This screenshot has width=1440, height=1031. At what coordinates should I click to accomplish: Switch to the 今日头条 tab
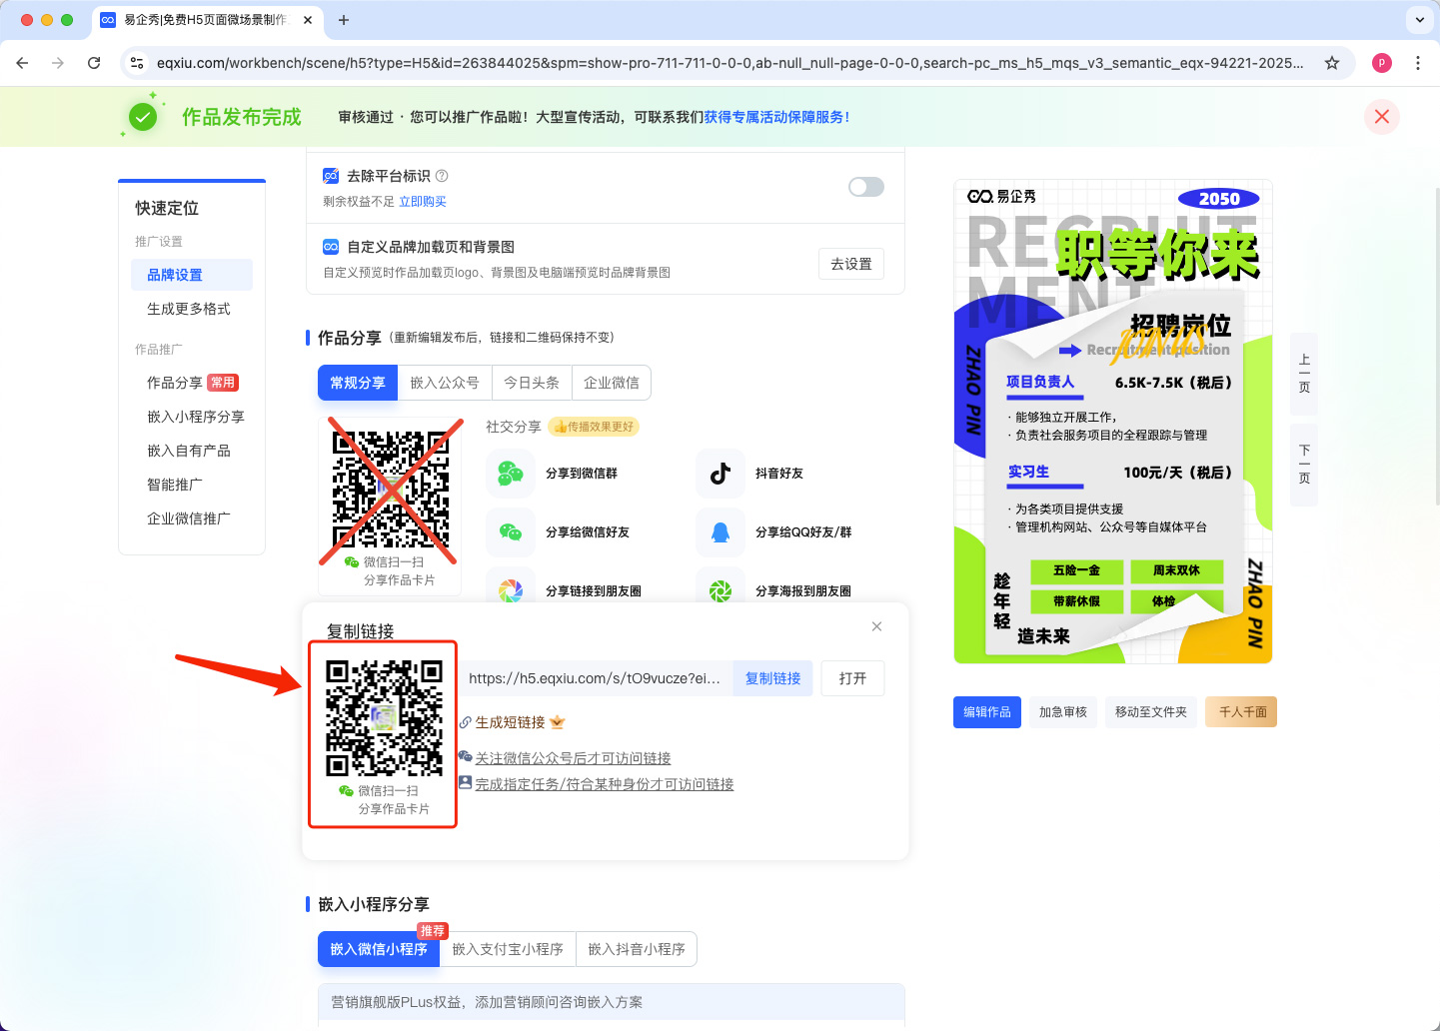pos(532,383)
